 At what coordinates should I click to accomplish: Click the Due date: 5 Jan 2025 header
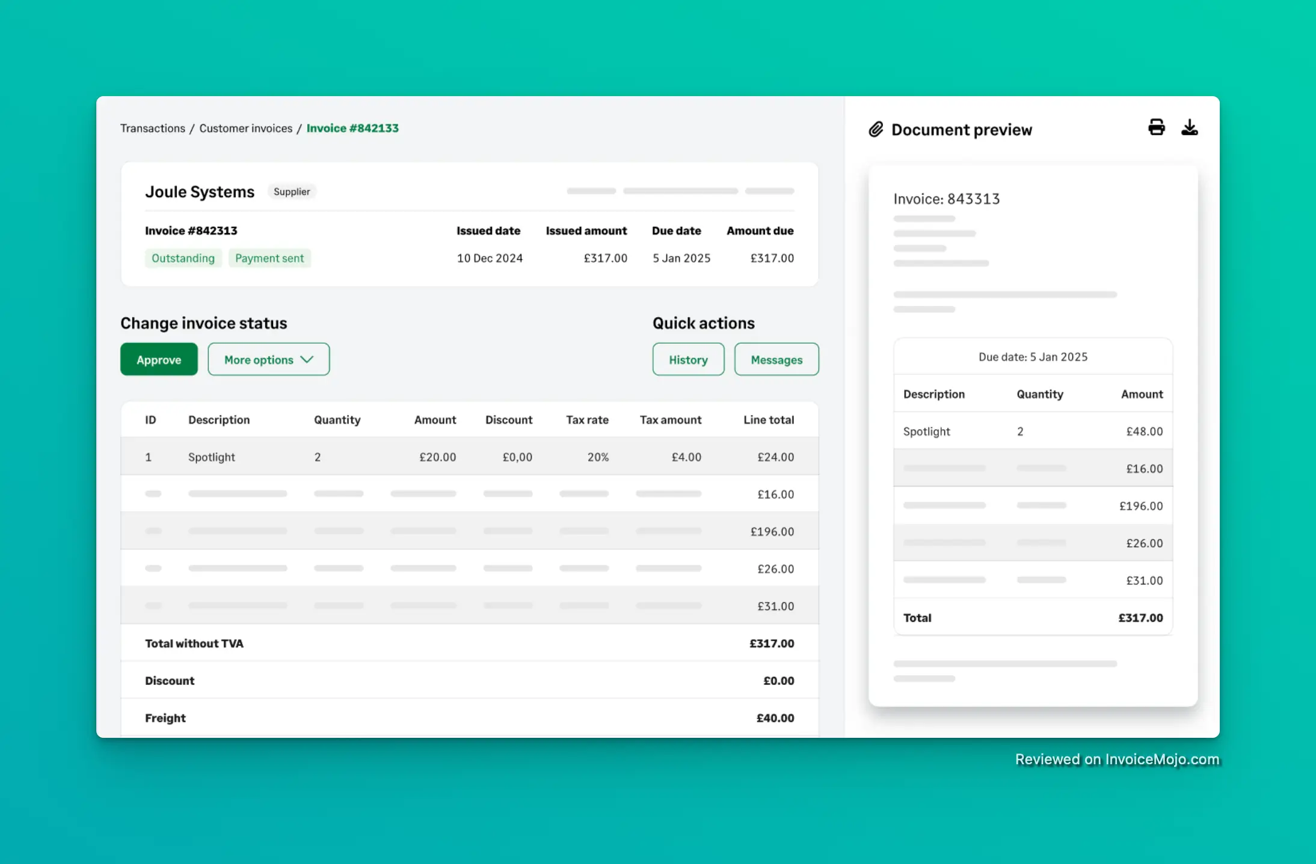point(1033,356)
